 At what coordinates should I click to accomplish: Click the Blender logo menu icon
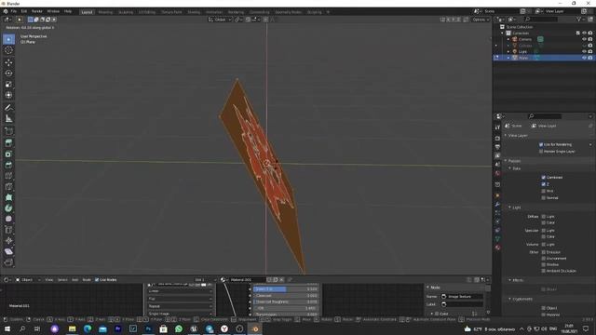tap(6, 11)
